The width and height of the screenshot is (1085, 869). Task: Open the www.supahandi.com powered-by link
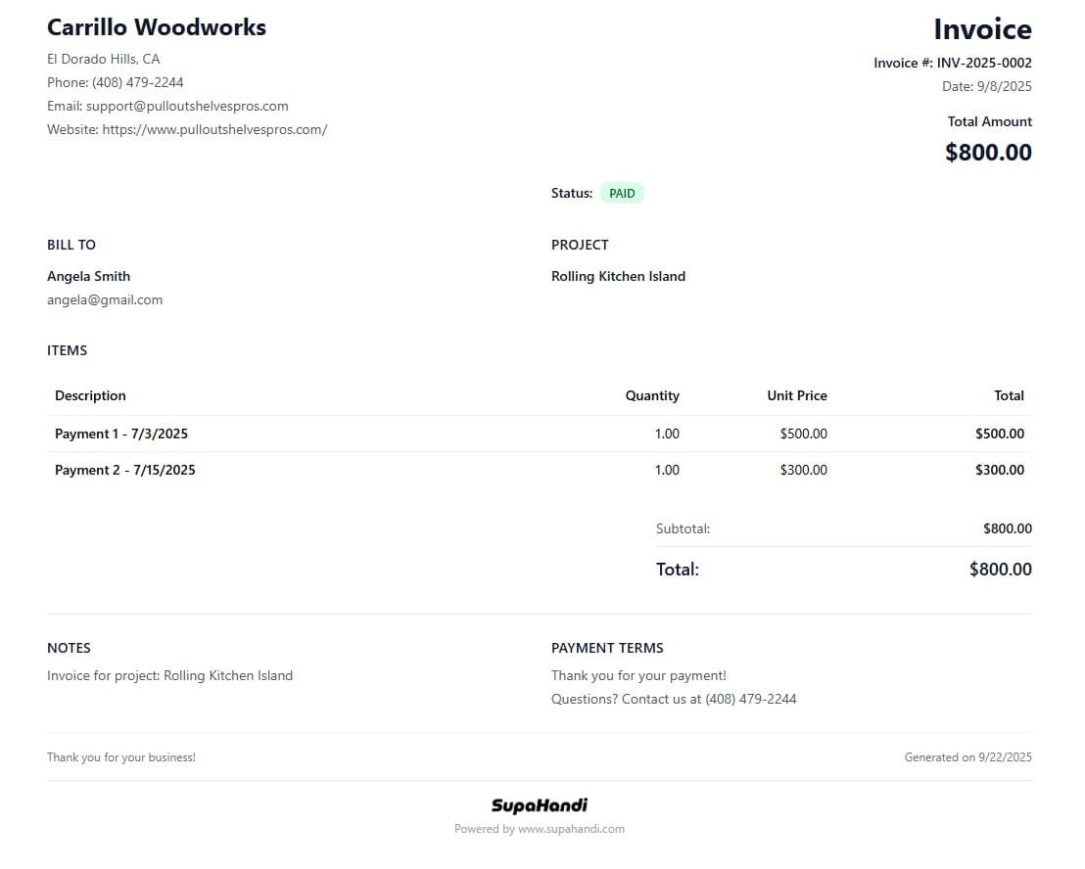tap(571, 829)
